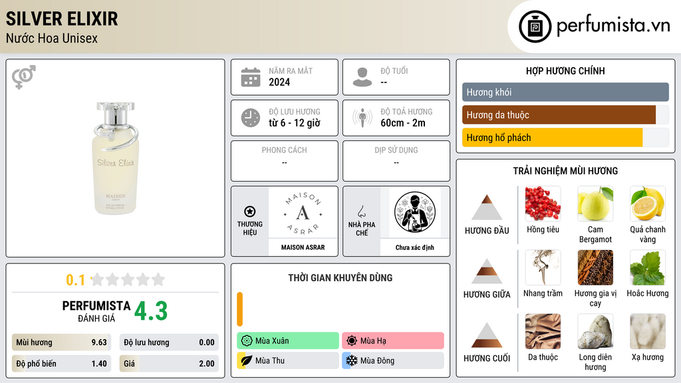681x383 pixels.
Task: Select the Long diên hương note image
Action: click(x=595, y=331)
